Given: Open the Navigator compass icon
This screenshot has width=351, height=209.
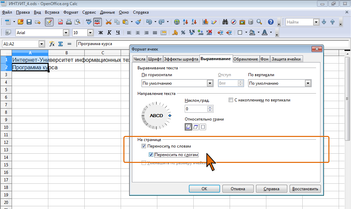Looking at the screenshot, I should [233, 22].
